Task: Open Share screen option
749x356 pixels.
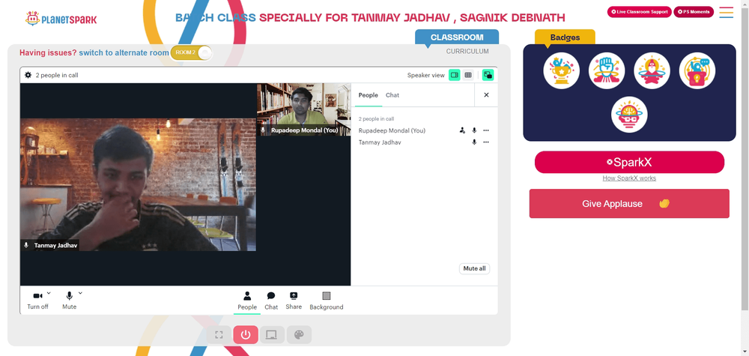Action: point(294,301)
